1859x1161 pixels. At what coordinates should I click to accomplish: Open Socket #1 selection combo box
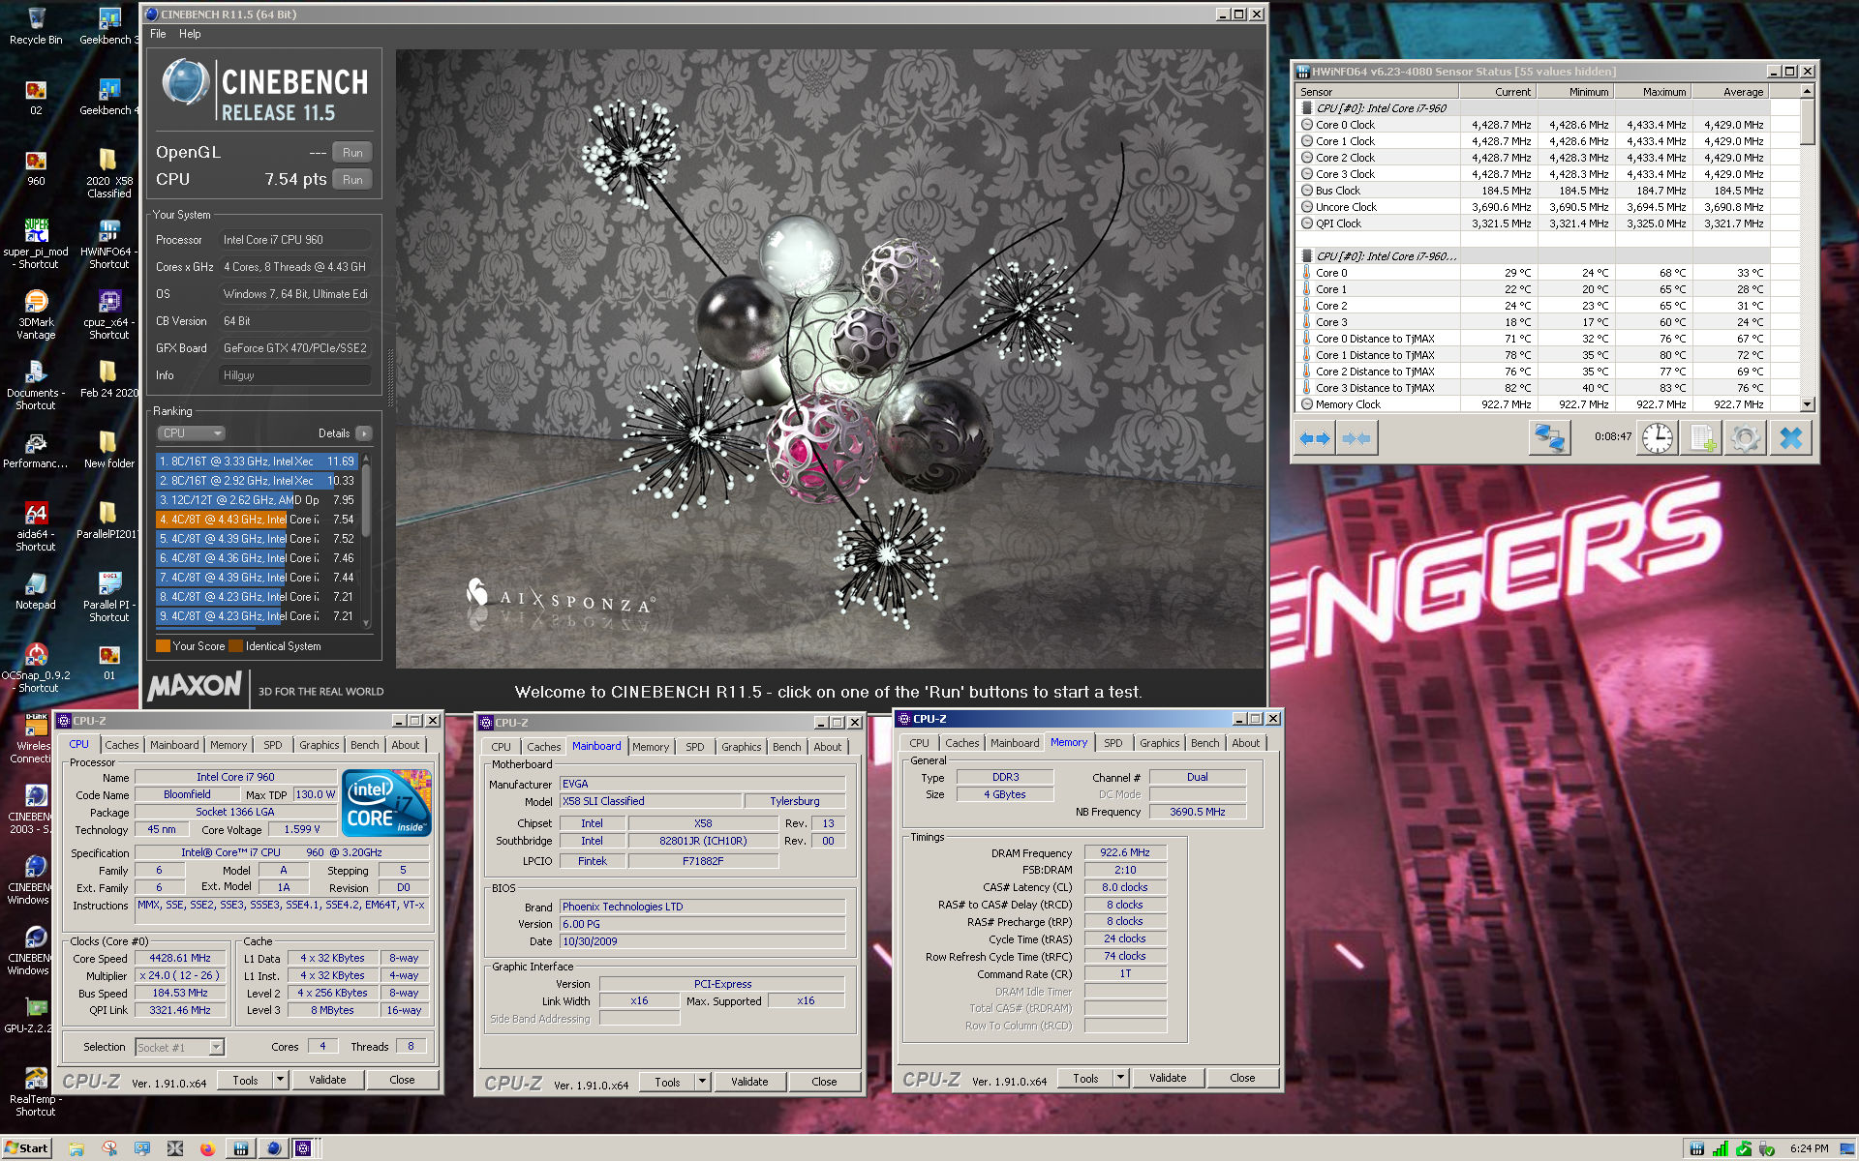click(180, 1047)
